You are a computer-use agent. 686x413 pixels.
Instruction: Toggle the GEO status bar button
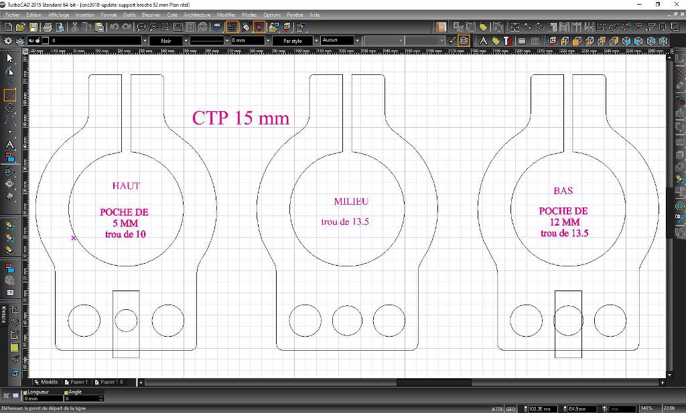510,408
